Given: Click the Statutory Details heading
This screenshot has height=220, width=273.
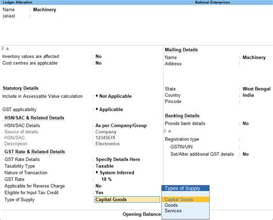Looking at the screenshot, I should click(21, 88).
